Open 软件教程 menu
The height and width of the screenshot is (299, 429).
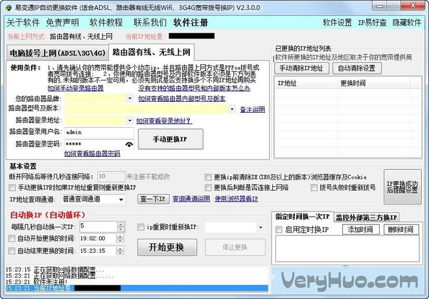pos(106,23)
